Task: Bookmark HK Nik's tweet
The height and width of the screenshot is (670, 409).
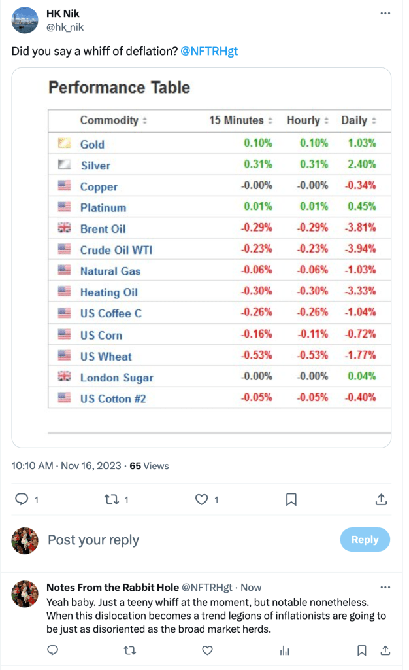Action: 291,499
